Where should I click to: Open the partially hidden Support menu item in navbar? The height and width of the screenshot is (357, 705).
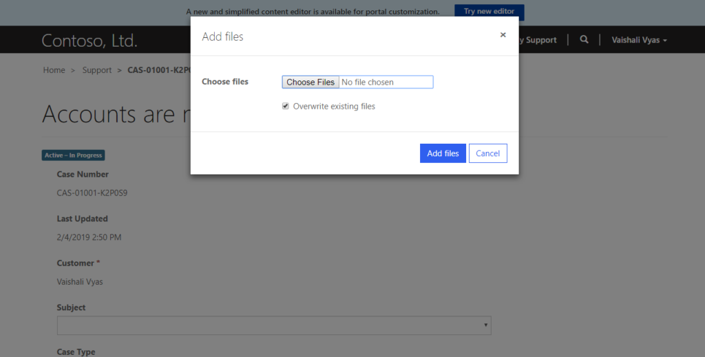click(x=537, y=40)
